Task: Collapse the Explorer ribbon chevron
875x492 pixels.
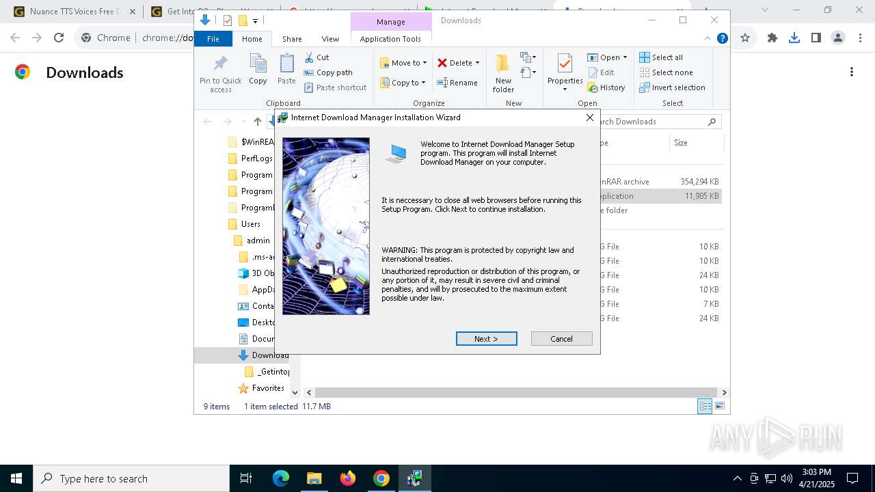Action: tap(708, 38)
